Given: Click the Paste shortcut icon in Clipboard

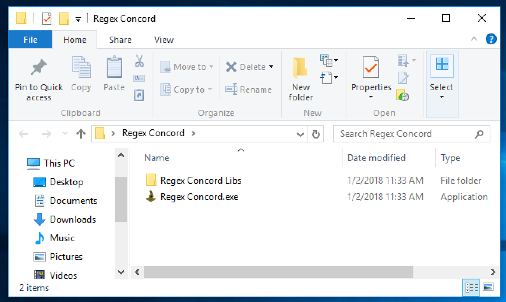Looking at the screenshot, I should coord(139,95).
